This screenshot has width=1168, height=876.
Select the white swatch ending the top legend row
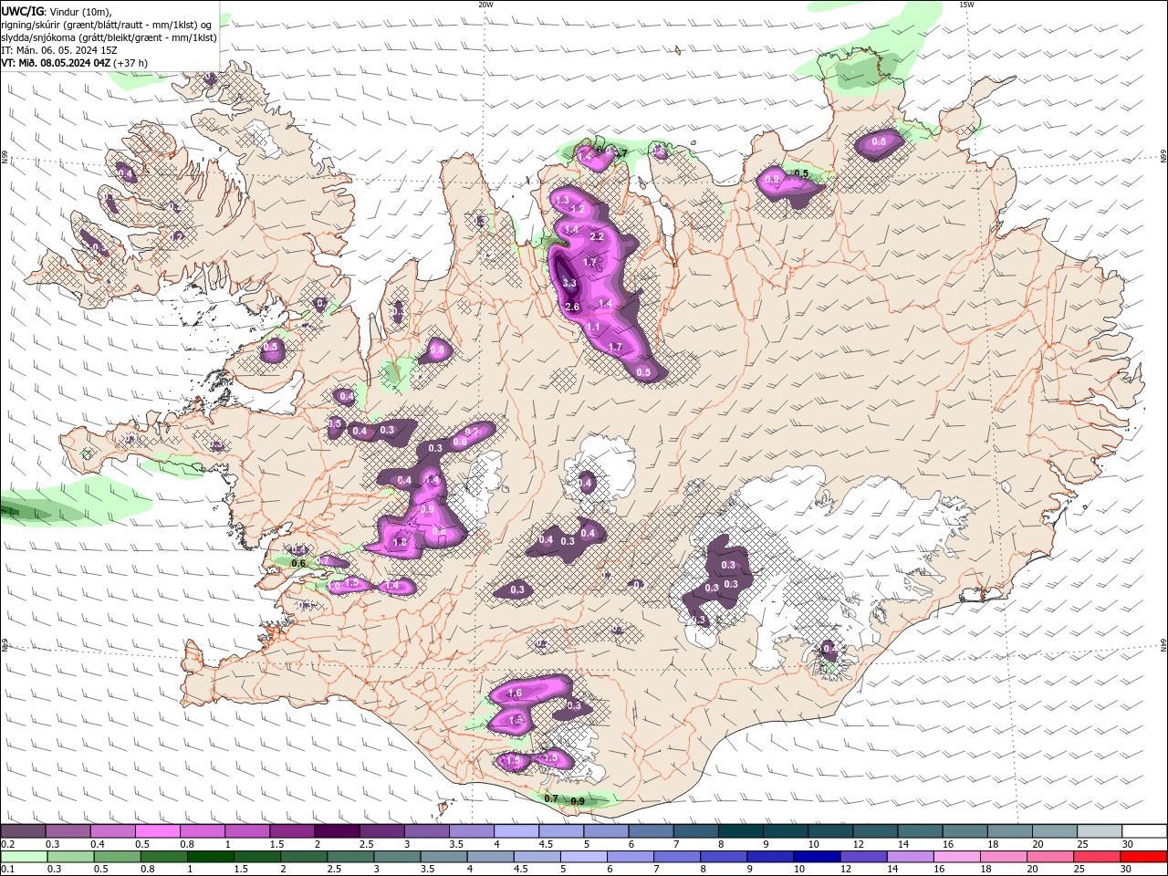coord(1143,831)
